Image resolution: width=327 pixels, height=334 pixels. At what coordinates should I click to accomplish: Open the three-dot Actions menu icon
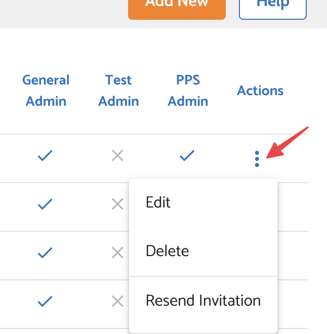[257, 158]
